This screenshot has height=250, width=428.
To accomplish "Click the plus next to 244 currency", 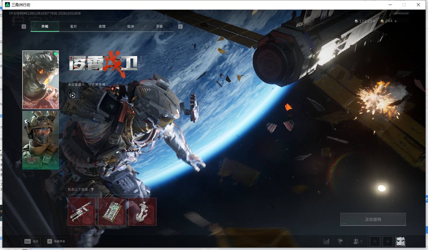I will pos(395,21).
